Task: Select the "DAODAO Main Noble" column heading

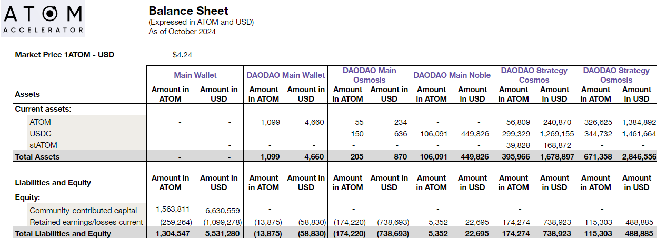Action: [x=452, y=75]
